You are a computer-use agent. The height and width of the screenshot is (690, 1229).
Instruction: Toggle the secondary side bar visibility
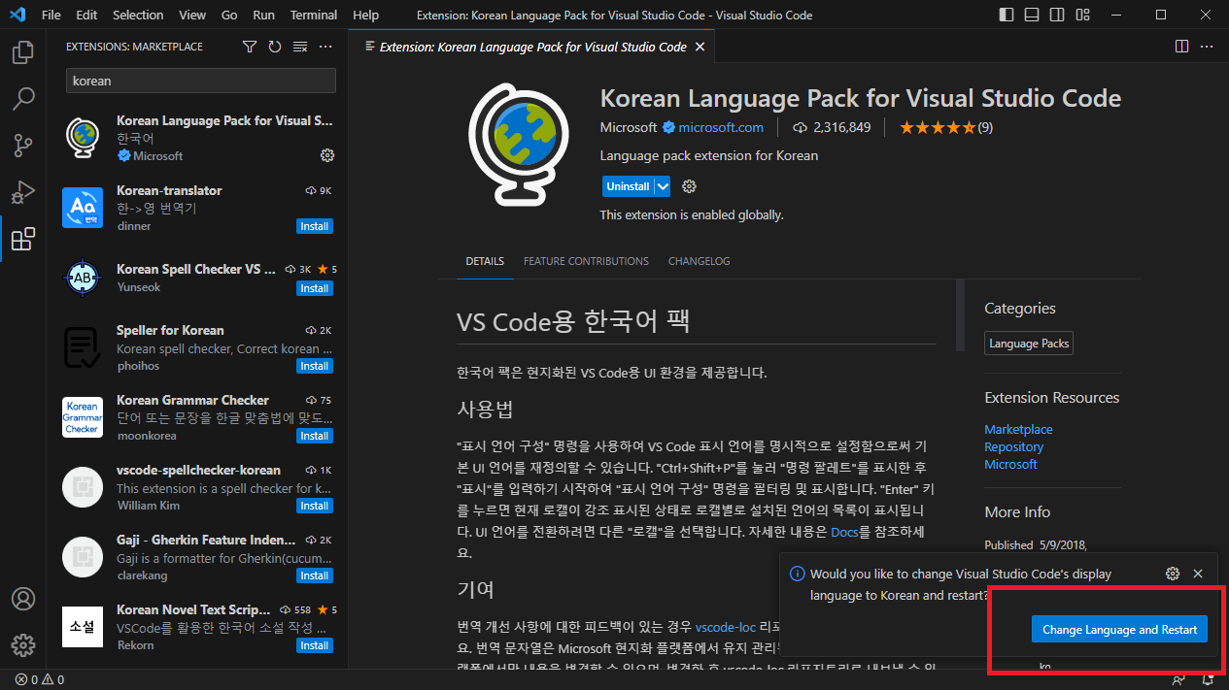(x=1058, y=15)
